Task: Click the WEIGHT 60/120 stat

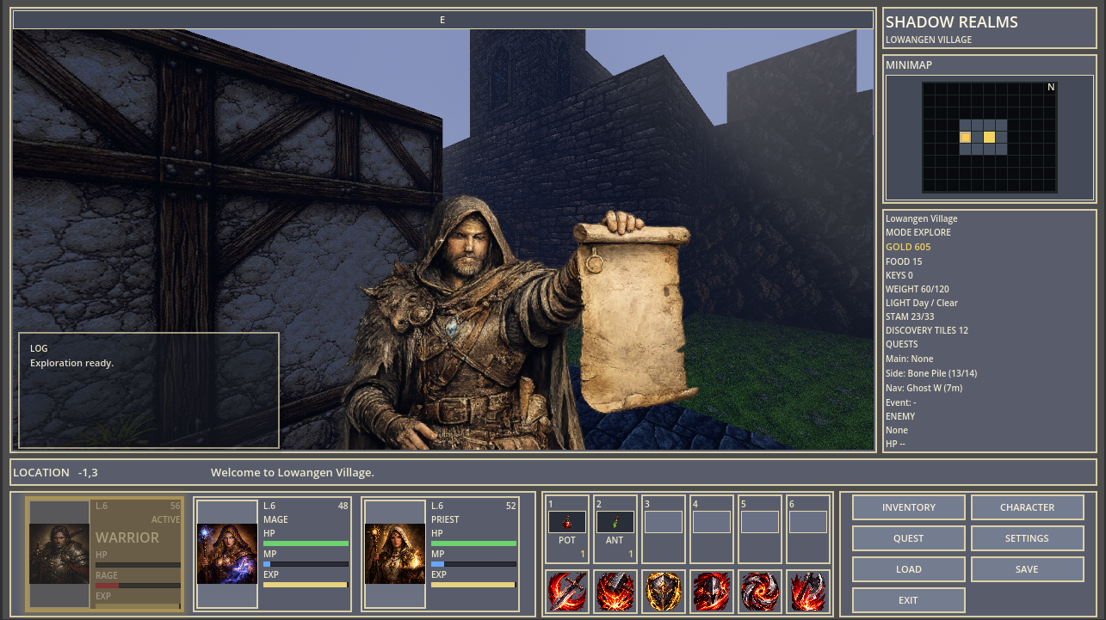Action: coord(918,289)
